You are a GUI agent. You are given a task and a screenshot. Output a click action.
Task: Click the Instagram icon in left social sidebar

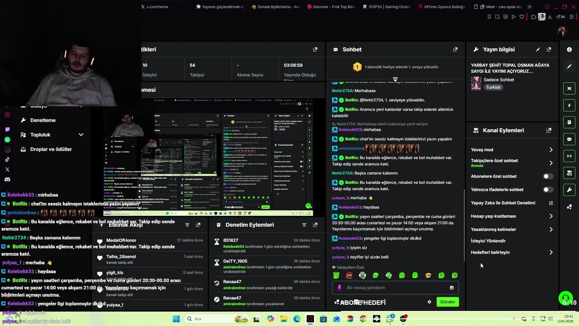coord(7,149)
